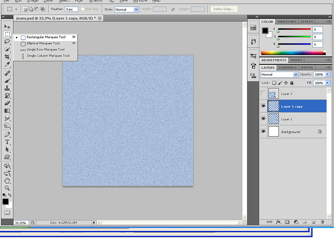Screen dimensions: 334x242
Task: Open the Color panel options menu
Action: point(328,22)
